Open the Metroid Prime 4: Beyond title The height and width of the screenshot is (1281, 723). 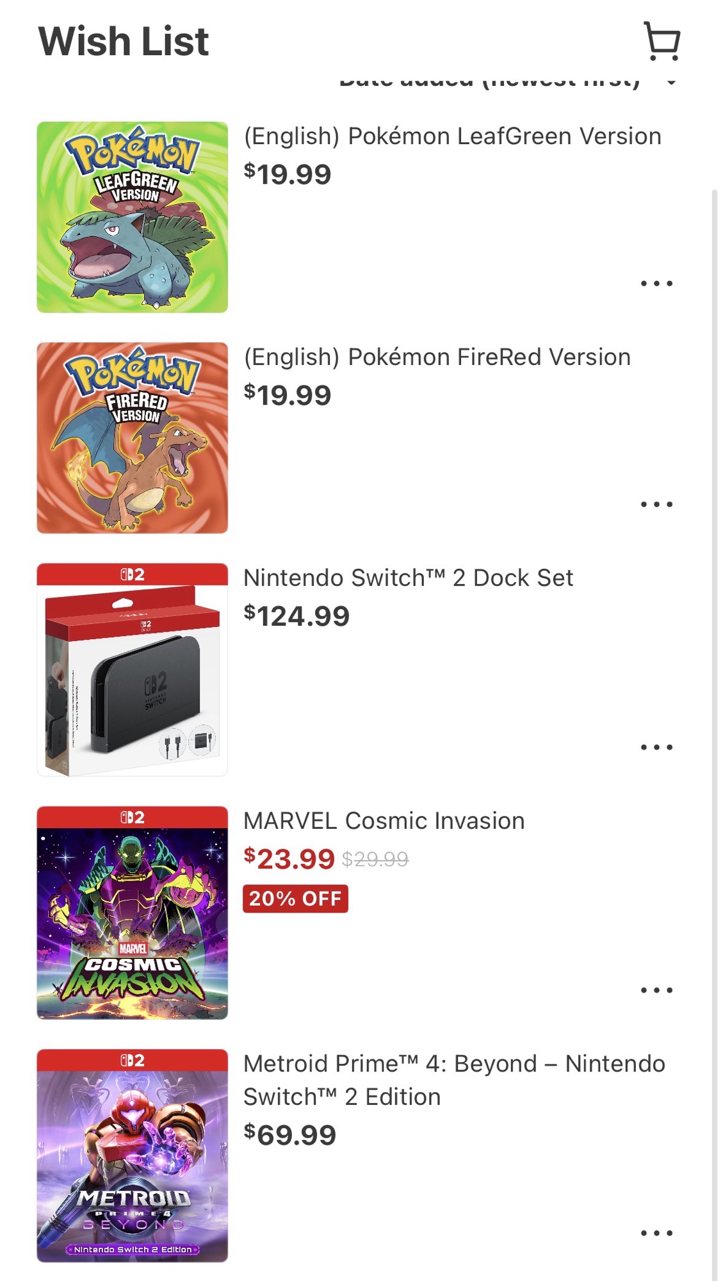point(453,1080)
